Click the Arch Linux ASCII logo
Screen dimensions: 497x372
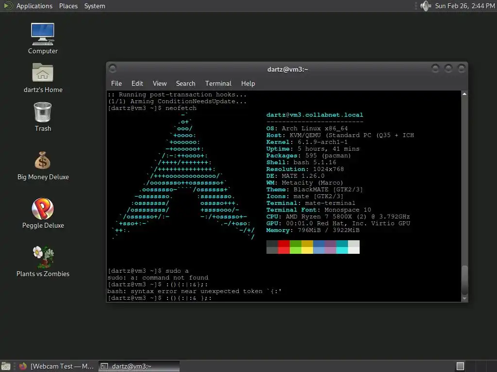[183, 176]
